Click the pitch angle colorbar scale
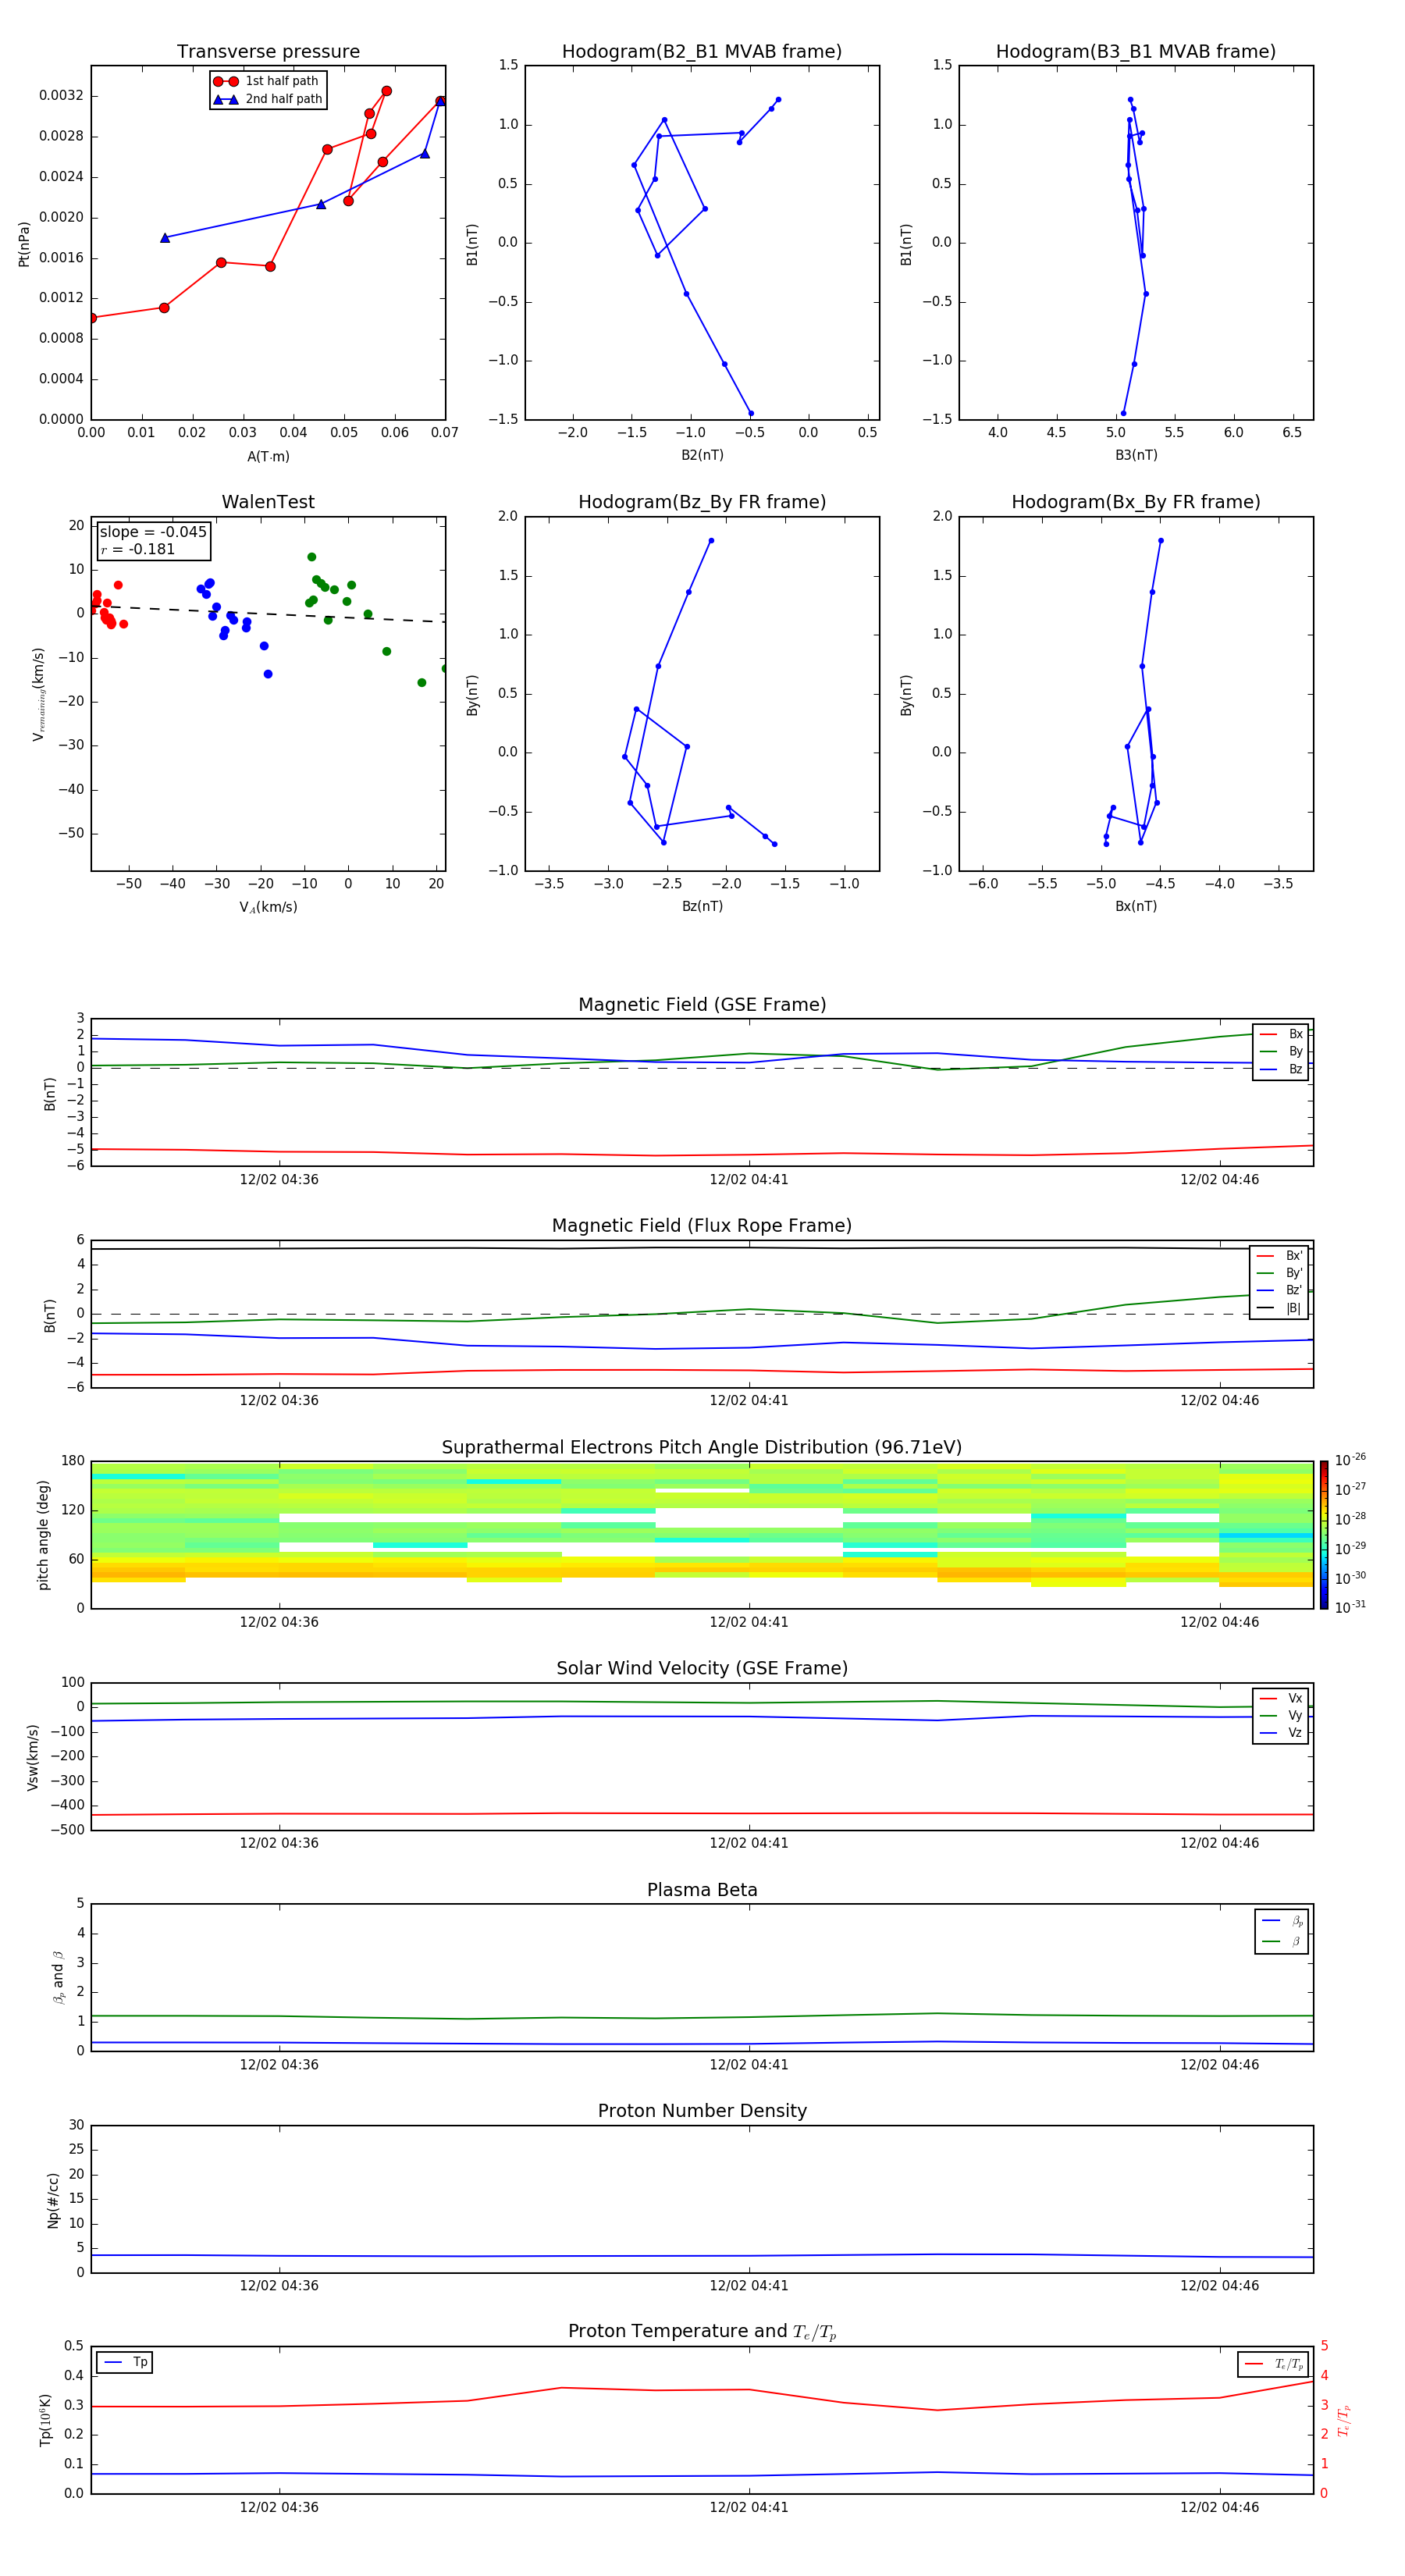Screen dimensions: 1405x2576 pos(1323,1535)
